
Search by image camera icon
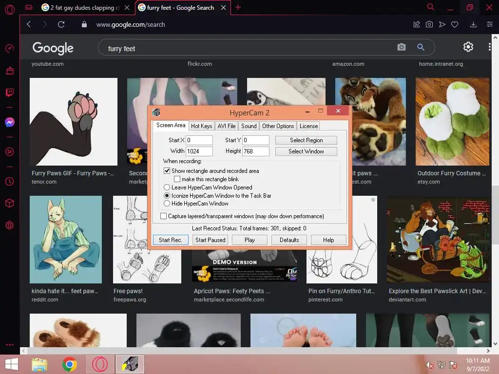[x=402, y=47]
